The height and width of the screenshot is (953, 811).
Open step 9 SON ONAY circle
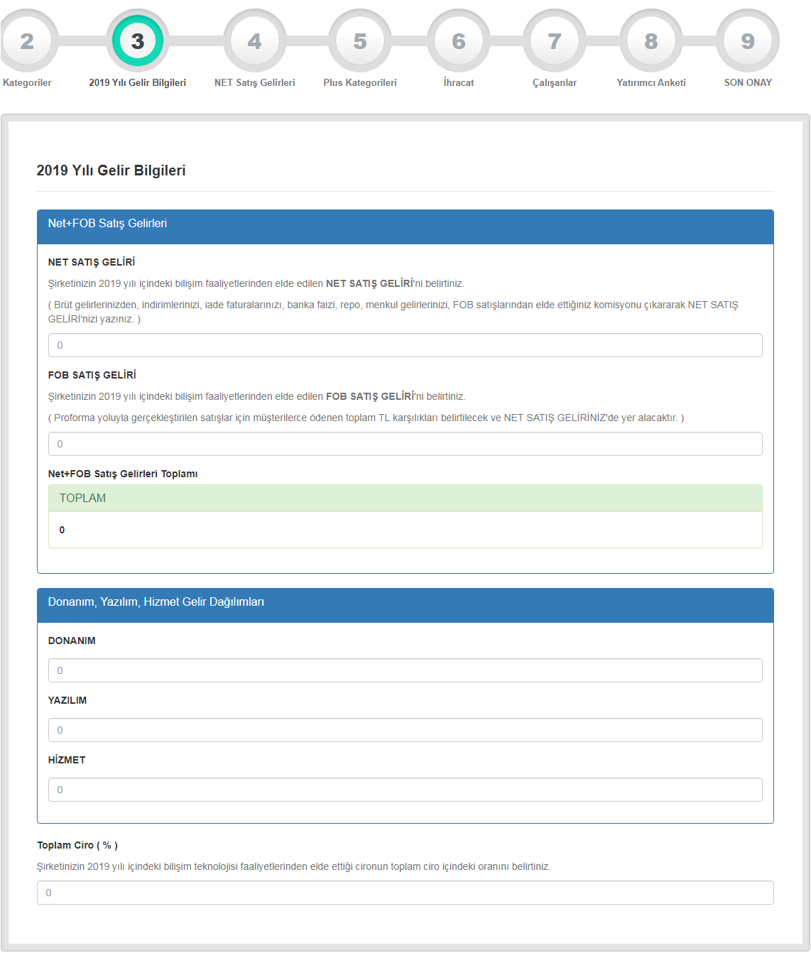[748, 41]
